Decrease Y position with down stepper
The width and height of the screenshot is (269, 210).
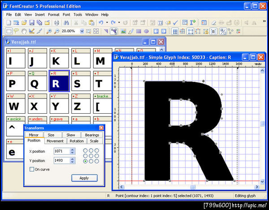(x=72, y=162)
